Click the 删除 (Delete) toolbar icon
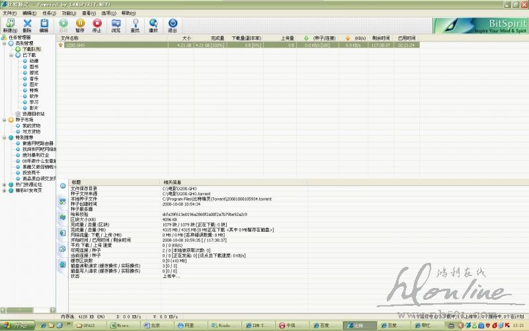 [26, 24]
